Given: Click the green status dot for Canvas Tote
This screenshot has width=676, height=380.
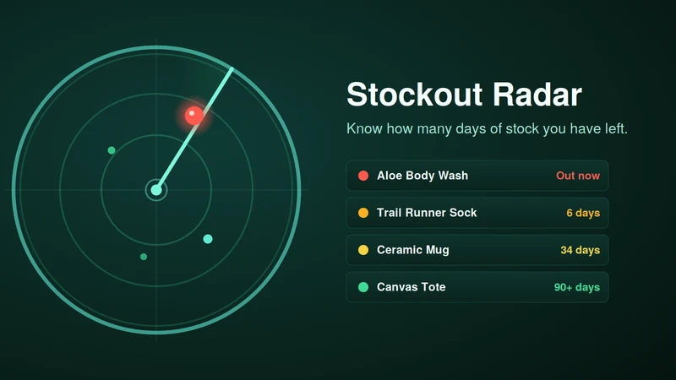Looking at the screenshot, I should point(363,287).
